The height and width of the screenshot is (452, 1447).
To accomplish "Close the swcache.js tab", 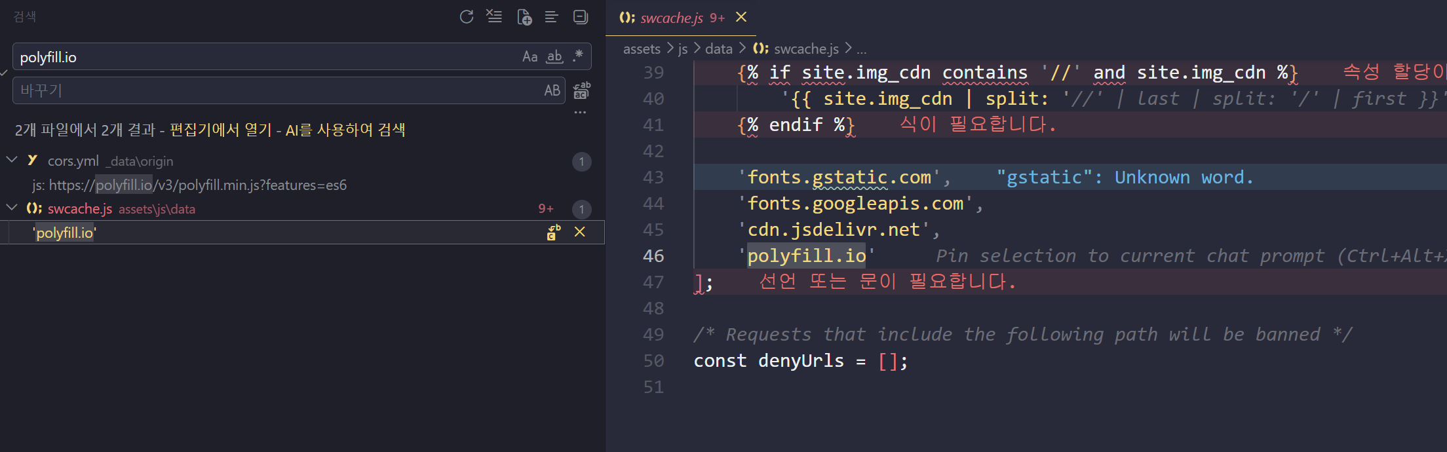I will 741,17.
